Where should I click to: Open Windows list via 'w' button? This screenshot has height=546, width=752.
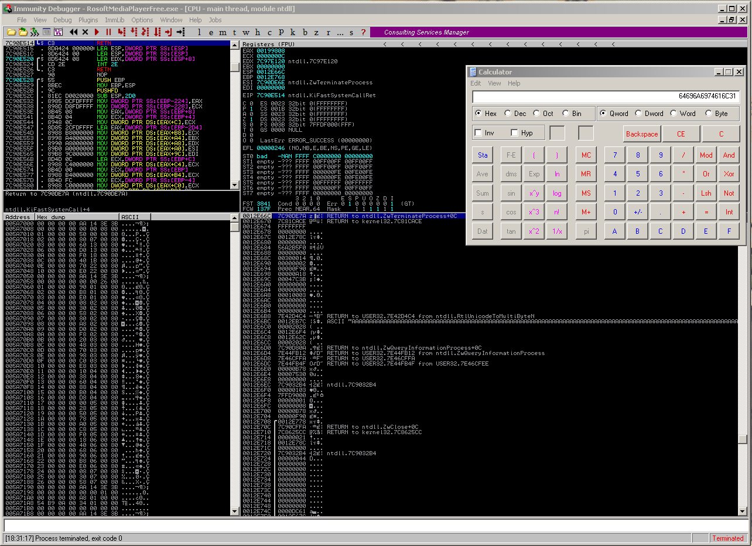click(x=247, y=32)
